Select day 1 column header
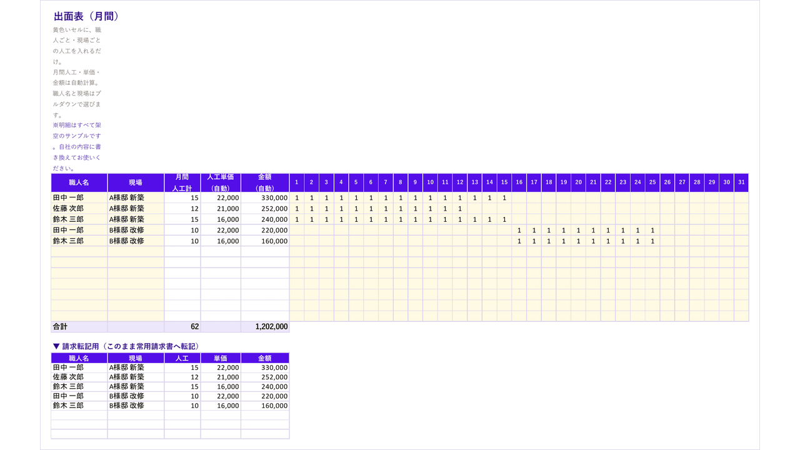Screen dimensions: 800x450 coord(297,182)
